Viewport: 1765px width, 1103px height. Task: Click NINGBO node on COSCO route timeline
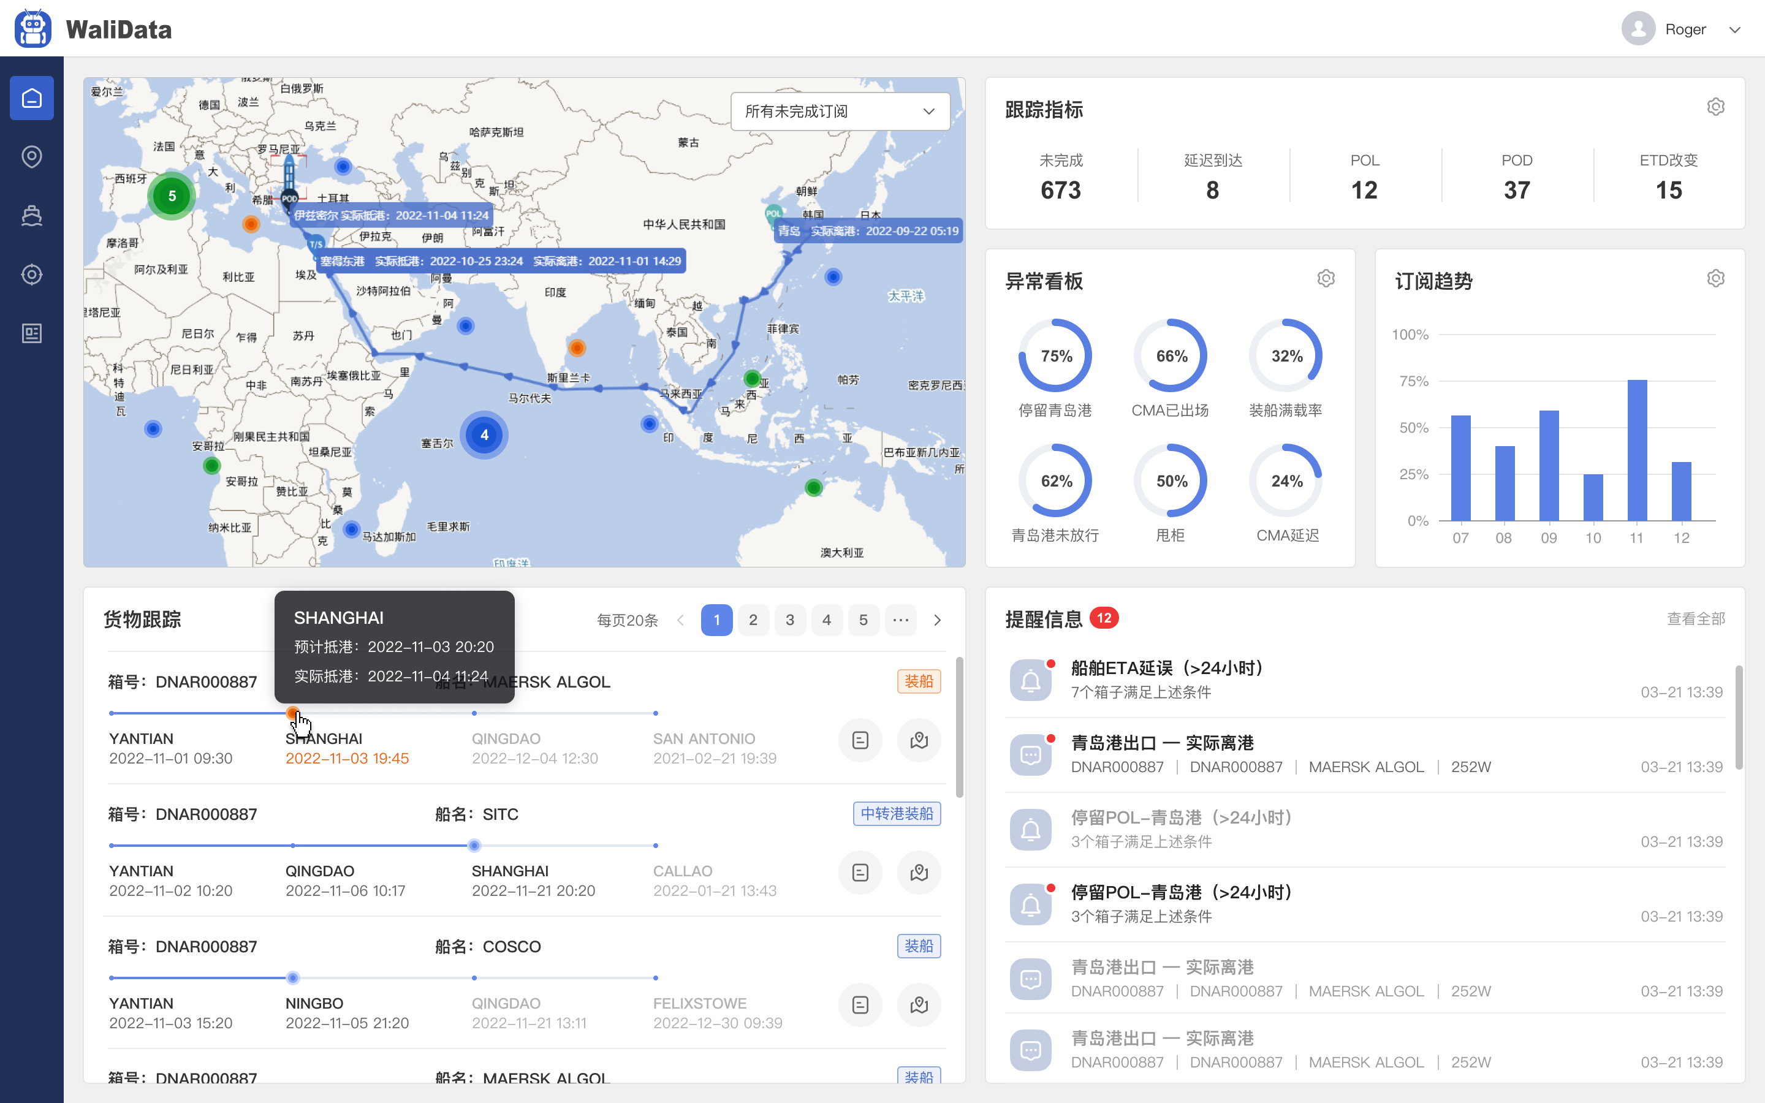click(x=292, y=977)
